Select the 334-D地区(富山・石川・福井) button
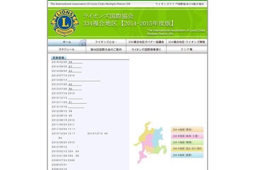The image size is (255, 170). (187, 149)
